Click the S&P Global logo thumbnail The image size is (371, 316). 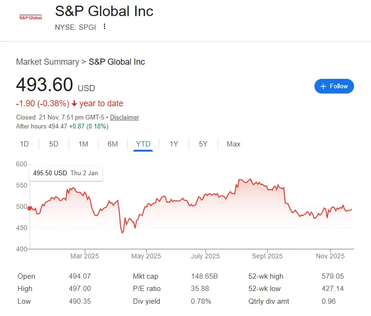click(x=30, y=17)
